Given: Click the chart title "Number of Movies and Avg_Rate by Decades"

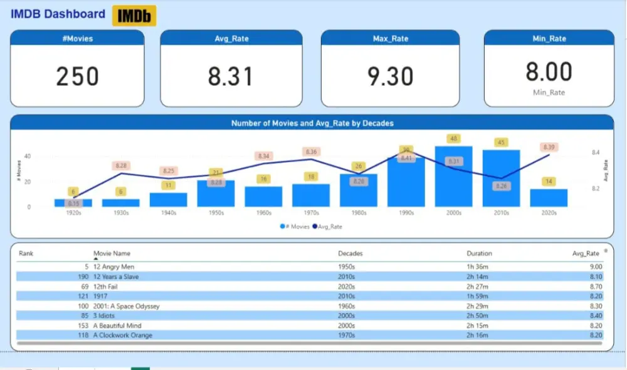Looking at the screenshot, I should coord(313,123).
